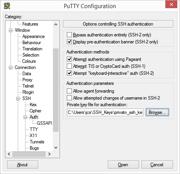Select the GSSAPI category
180x174 pixels.
[44, 123]
